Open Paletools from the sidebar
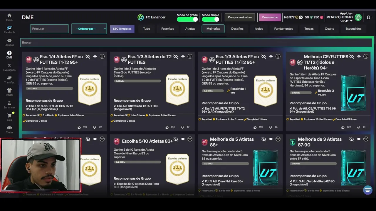This screenshot has width=376, height=211. [x=9, y=30]
